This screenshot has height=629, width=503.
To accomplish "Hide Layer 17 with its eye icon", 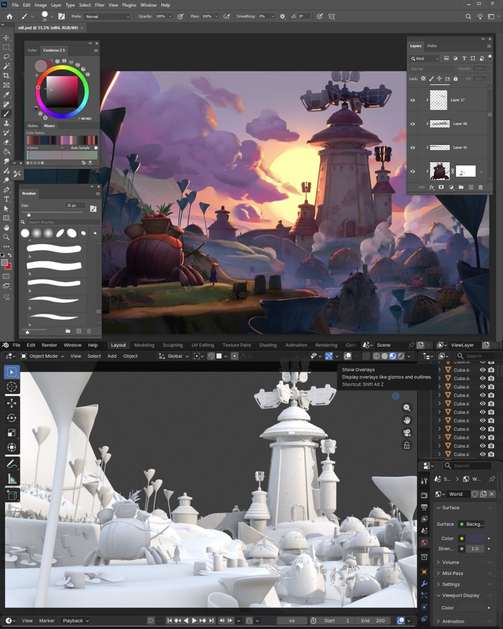I will click(413, 100).
